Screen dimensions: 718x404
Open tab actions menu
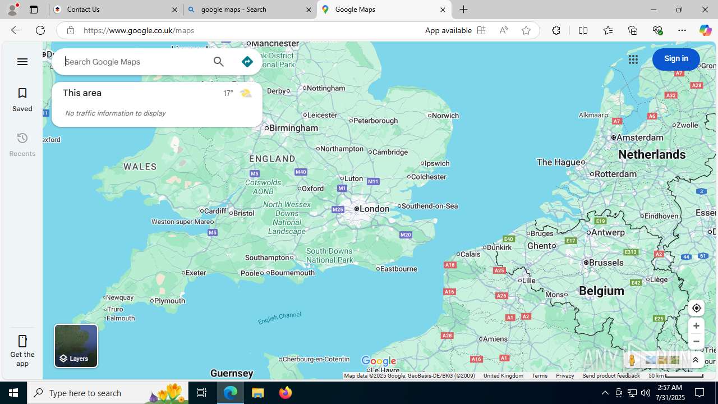[34, 10]
